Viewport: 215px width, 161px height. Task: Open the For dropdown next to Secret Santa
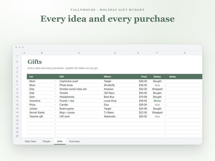56,112
